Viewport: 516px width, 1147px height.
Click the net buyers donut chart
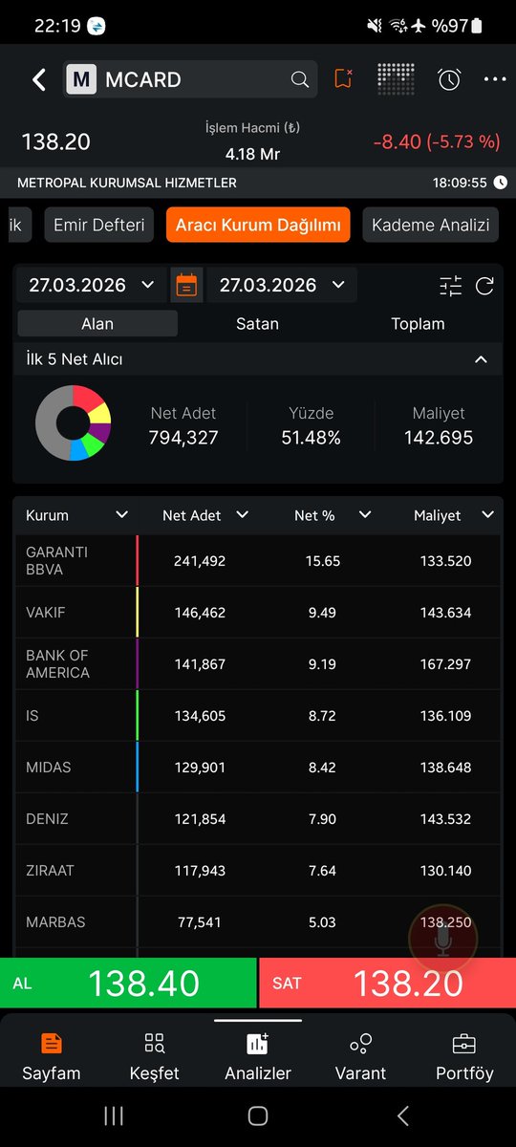74,423
